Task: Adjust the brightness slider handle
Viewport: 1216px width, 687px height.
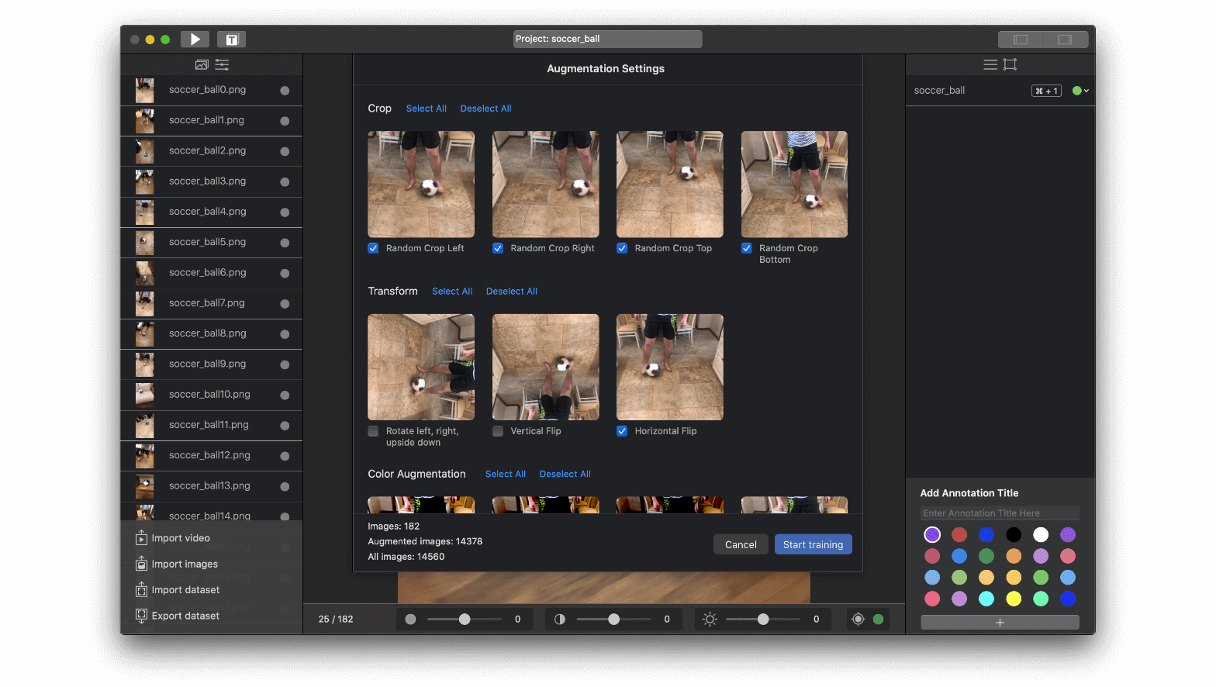Action: point(763,619)
